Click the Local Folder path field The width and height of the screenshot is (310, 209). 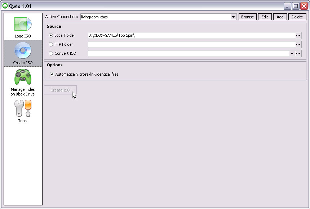[x=191, y=35]
